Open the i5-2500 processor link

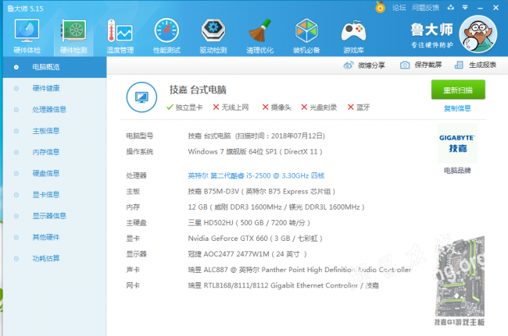coord(256,175)
